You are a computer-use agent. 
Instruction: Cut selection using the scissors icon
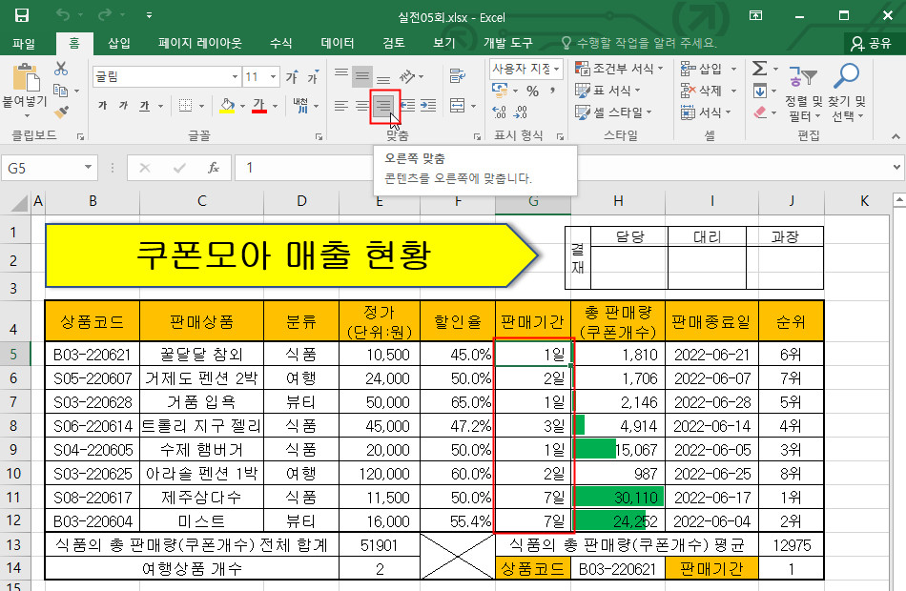(61, 69)
